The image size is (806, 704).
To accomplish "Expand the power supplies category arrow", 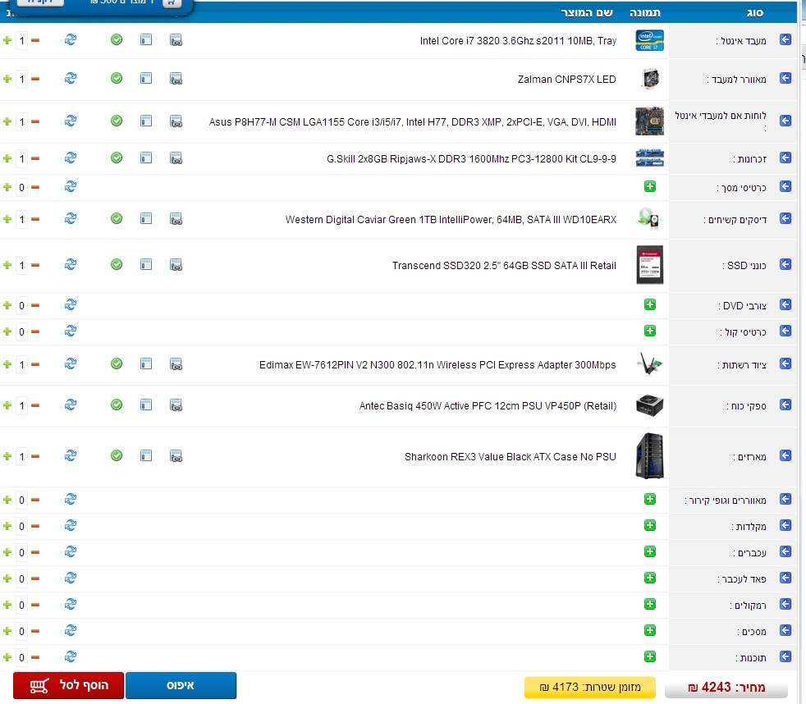I will pos(785,405).
